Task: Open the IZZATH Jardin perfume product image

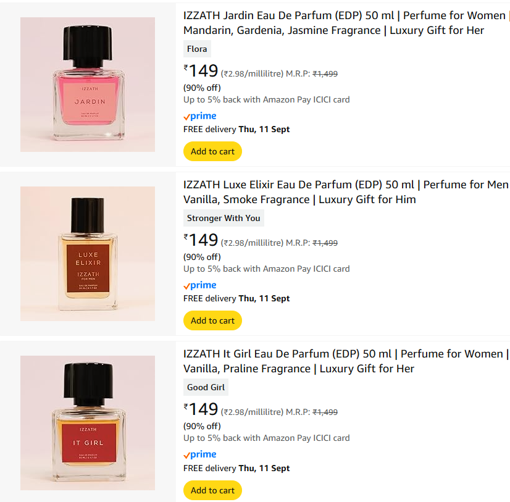Action: pyautogui.click(x=88, y=84)
